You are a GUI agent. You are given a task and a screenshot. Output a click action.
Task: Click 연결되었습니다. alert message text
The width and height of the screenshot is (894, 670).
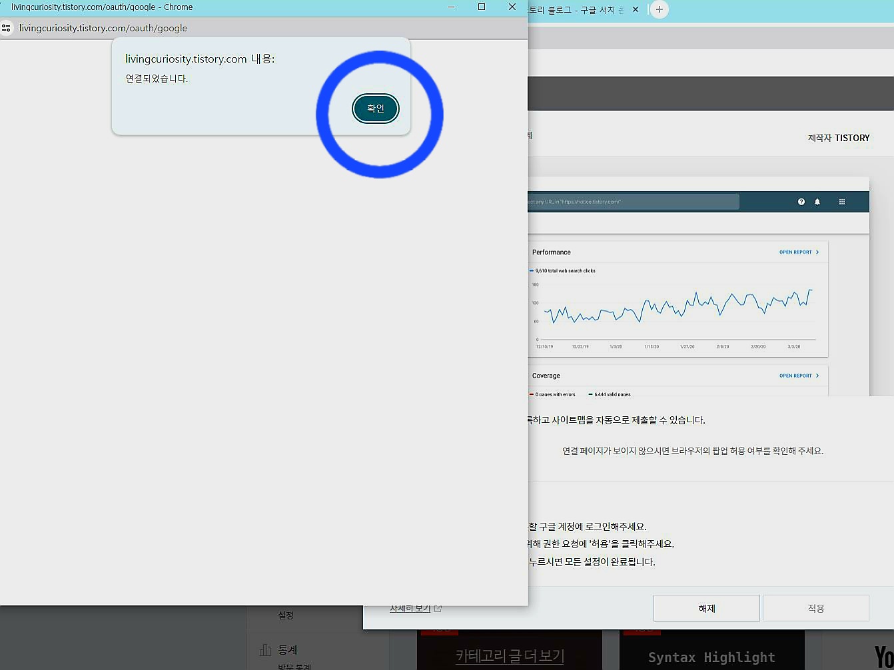click(157, 79)
